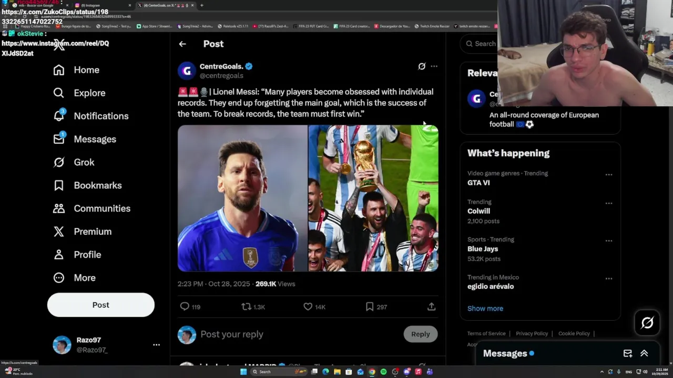673x378 pixels.
Task: Open options for Colwill trend
Action: [x=609, y=203]
